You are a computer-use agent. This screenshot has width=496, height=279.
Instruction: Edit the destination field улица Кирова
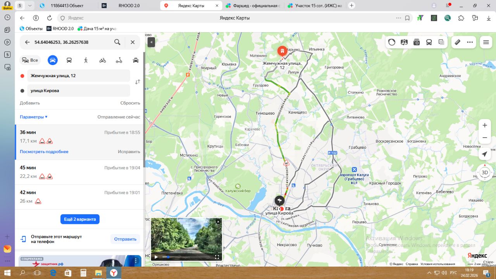[79, 91]
